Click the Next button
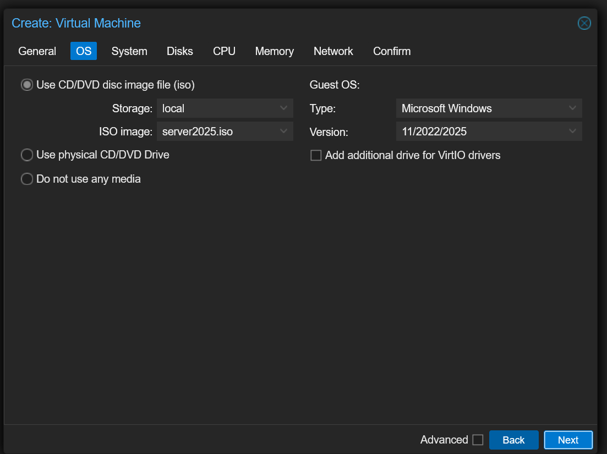Screen dimensions: 607x454 pyautogui.click(x=568, y=440)
